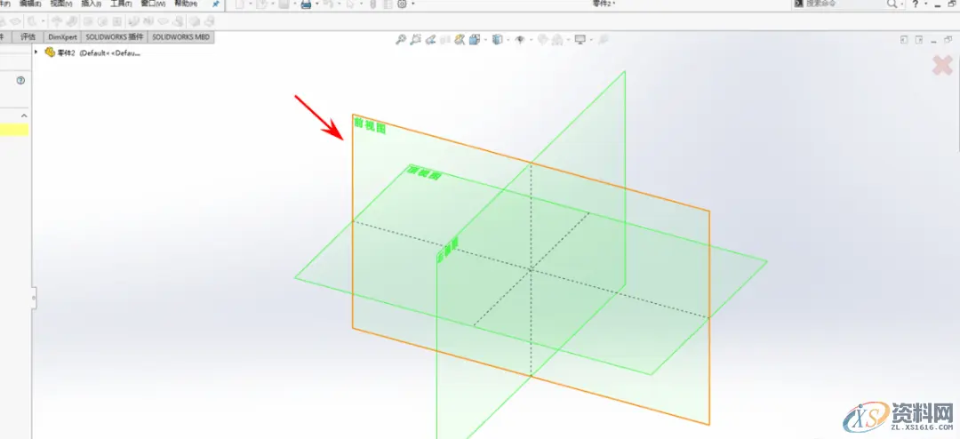
Task: Click the origin point where planes intersect
Action: tap(531, 268)
